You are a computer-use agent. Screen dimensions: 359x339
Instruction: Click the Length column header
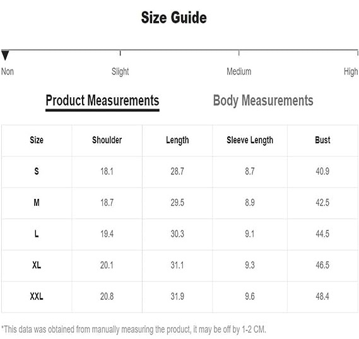point(177,140)
